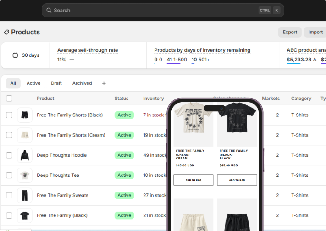The height and width of the screenshot is (231, 326).
Task: Open Free The Family (Black) thumbnail
Action: click(25, 215)
